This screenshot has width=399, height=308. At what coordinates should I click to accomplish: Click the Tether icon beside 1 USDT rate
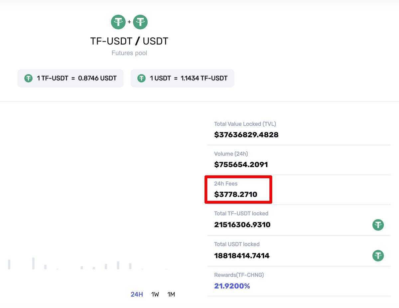142,78
